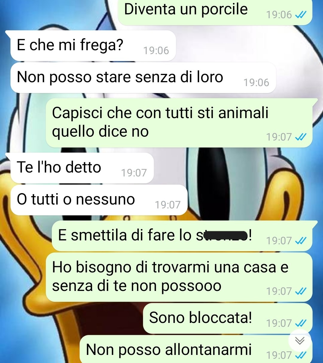Select 'Non posso stare senza di loro' bubble
This screenshot has width=323, height=363.
tap(143, 78)
